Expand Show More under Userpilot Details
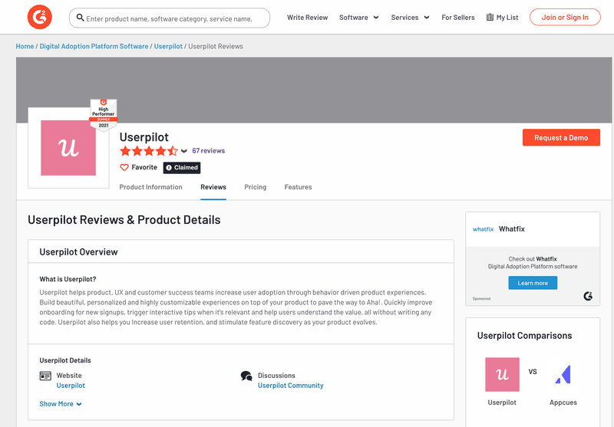The image size is (614, 427). click(61, 404)
